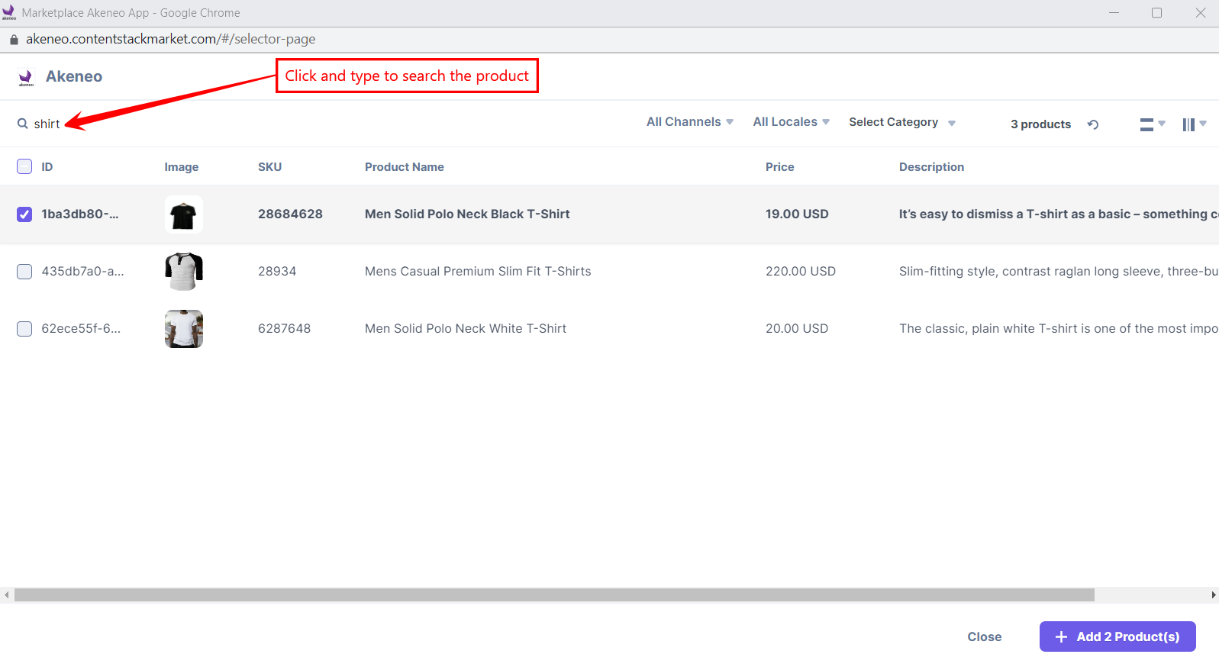Screen dimensions: 1219x667
Task: Click Men Solid Polo Neck Black T-Shirt
Action: [x=467, y=214]
